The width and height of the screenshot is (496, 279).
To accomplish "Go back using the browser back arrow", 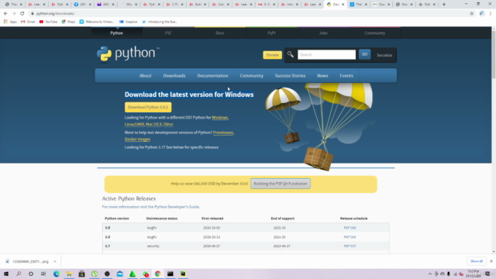I will [x=5, y=13].
